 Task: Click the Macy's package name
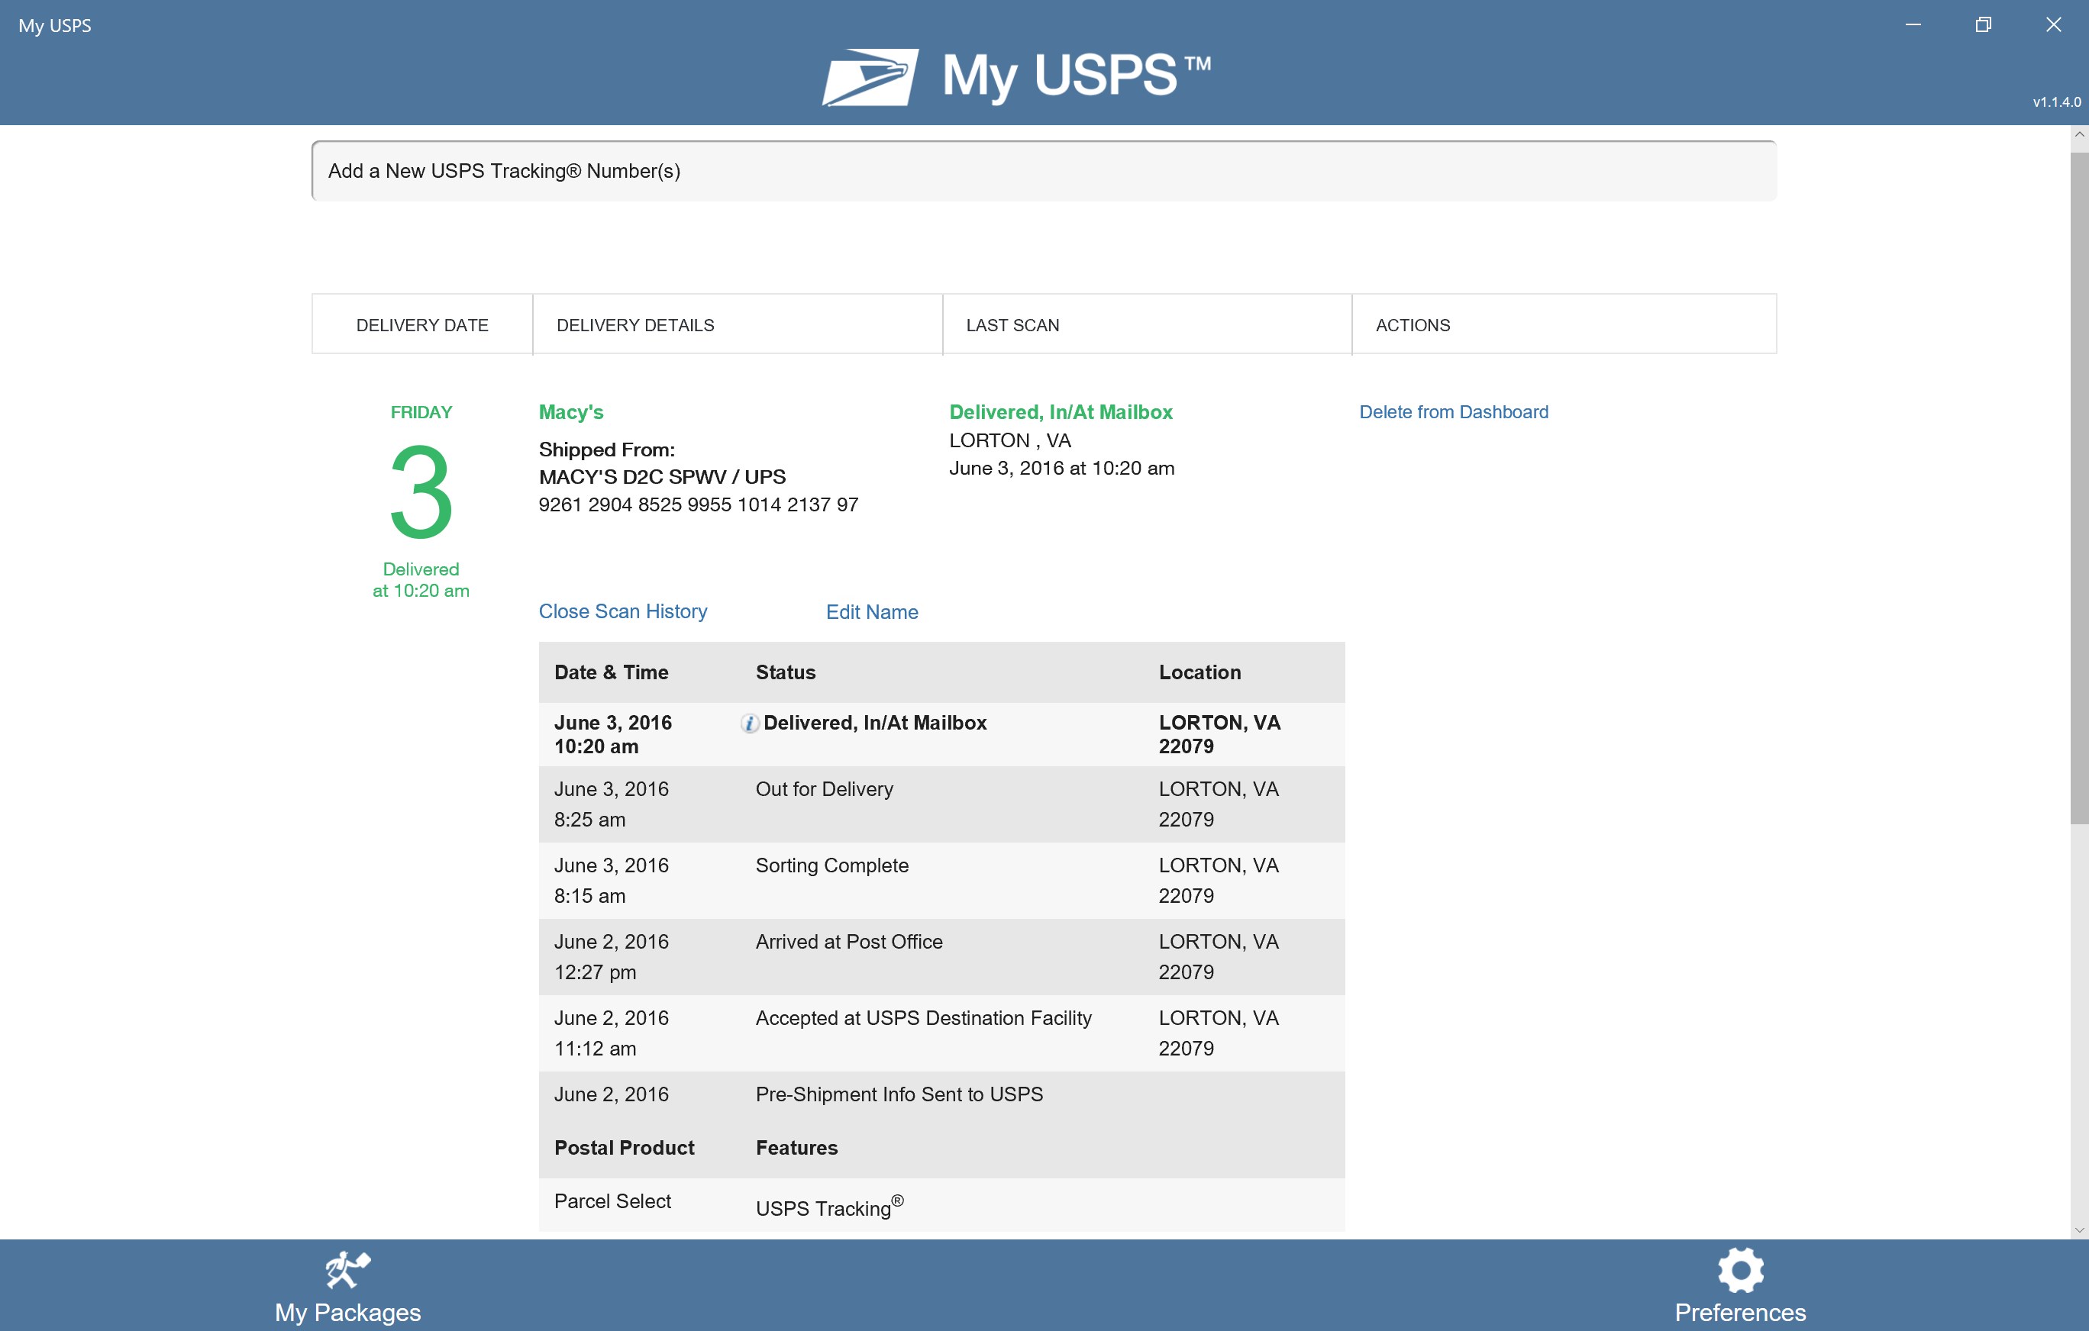[570, 412]
